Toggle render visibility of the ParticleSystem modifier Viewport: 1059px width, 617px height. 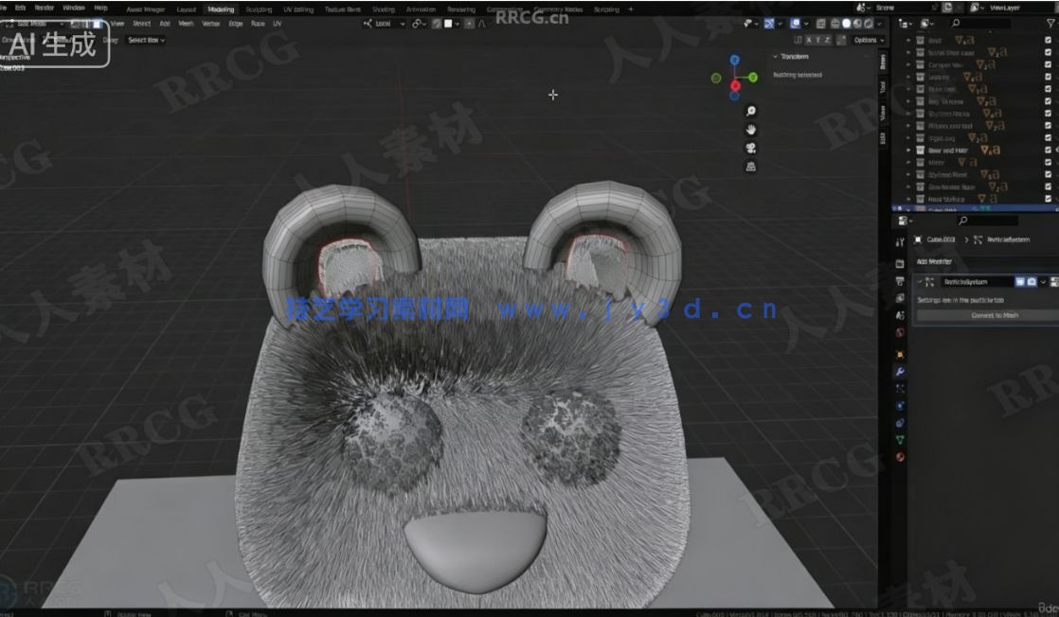click(x=1032, y=281)
